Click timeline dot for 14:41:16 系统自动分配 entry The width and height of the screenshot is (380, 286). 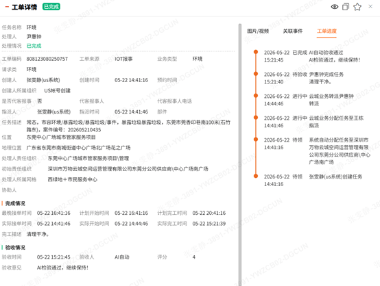(x=256, y=140)
